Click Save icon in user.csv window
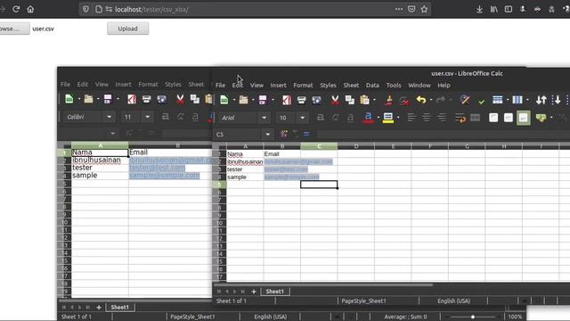Image resolution: width=570 pixels, height=321 pixels. (x=263, y=100)
